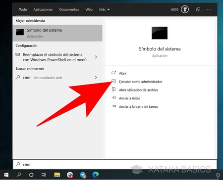Select Abrir ubicación de archivo
This screenshot has width=223, height=180.
pyautogui.click(x=138, y=90)
